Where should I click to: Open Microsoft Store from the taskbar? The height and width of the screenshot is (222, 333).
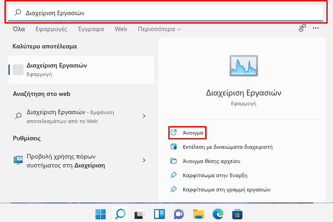point(238,214)
